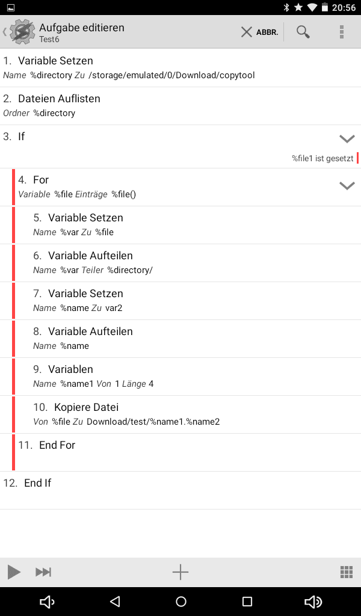The height and width of the screenshot is (616, 361).
Task: Open the three-dot overflow menu
Action: click(x=342, y=32)
